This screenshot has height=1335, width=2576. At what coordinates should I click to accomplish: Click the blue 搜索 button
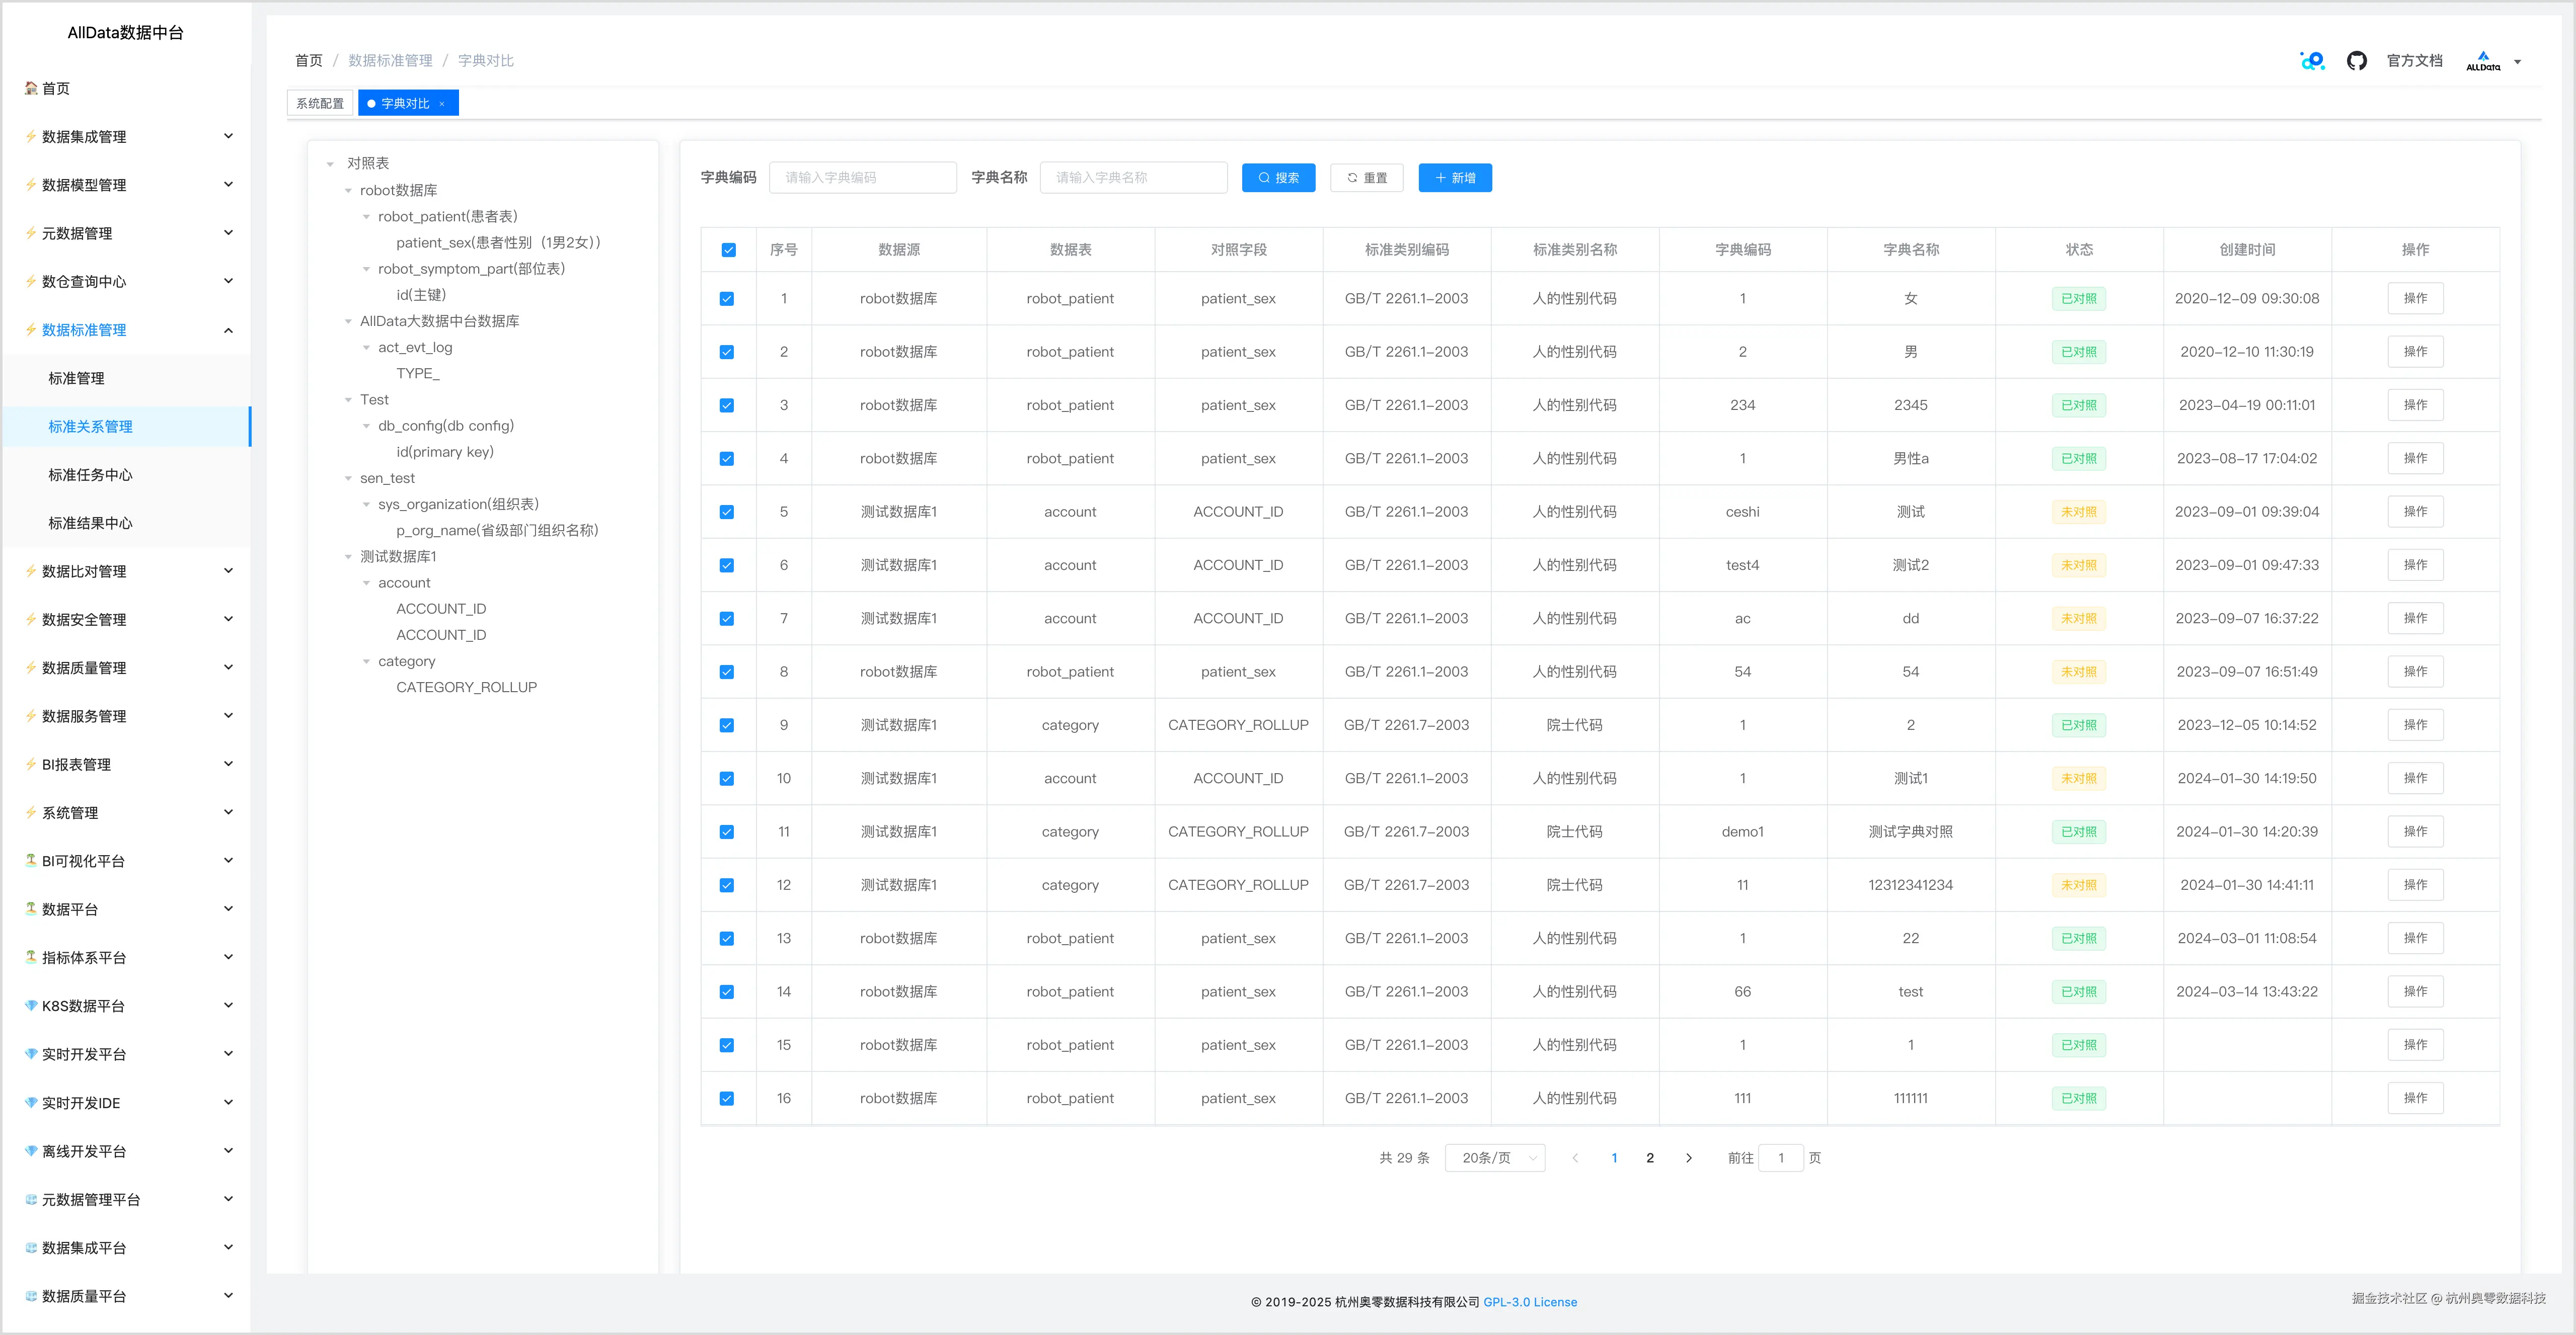click(x=1278, y=178)
